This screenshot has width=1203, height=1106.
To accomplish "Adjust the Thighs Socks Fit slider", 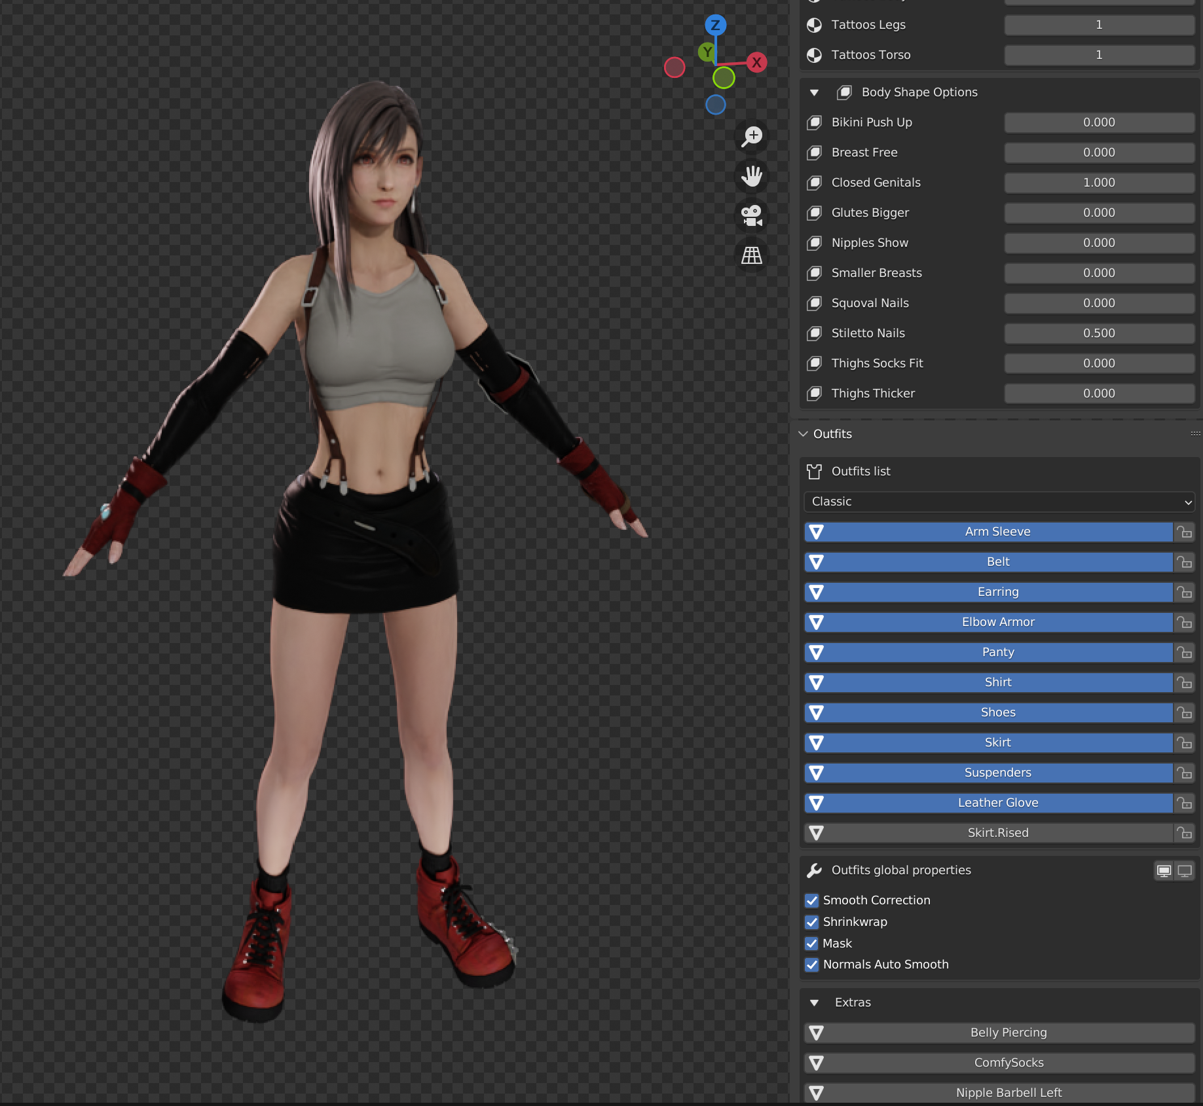I will [1100, 363].
